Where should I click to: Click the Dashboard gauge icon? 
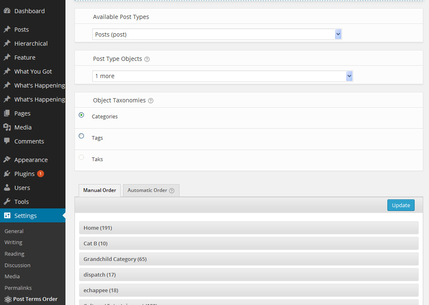[7, 11]
